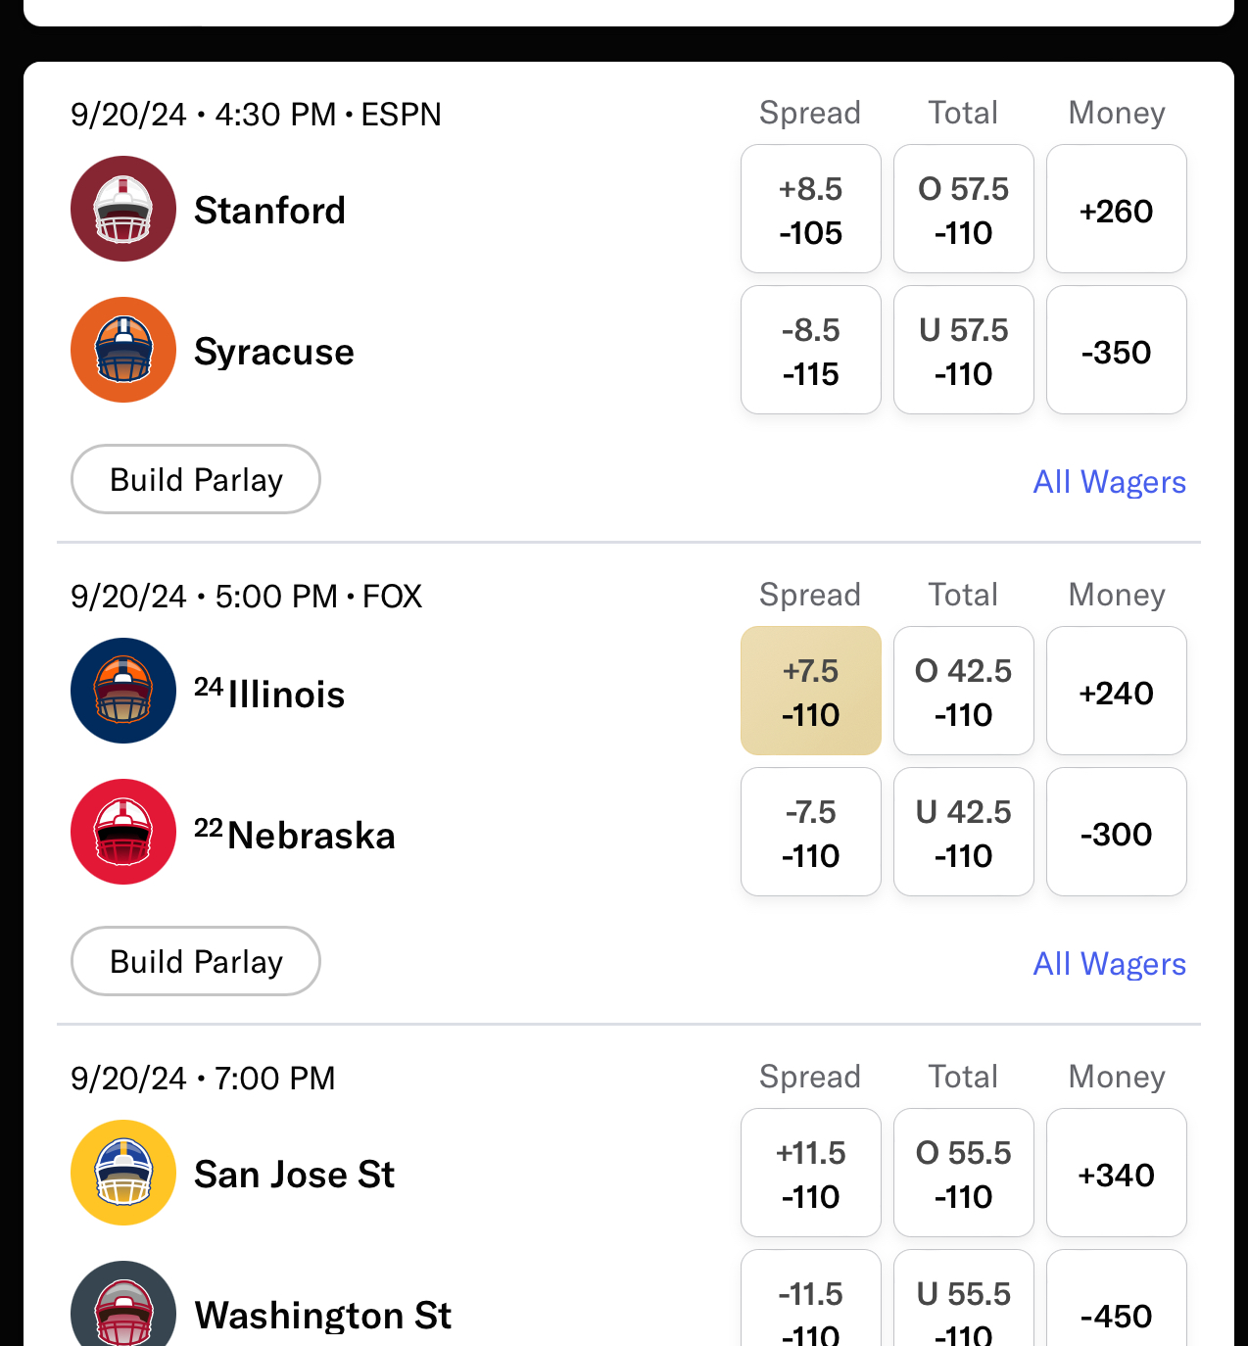This screenshot has height=1346, width=1248.
Task: Click the Washington St helmet icon
Action: pos(123,1308)
